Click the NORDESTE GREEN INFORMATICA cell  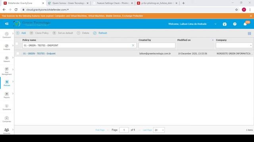(x=234, y=54)
